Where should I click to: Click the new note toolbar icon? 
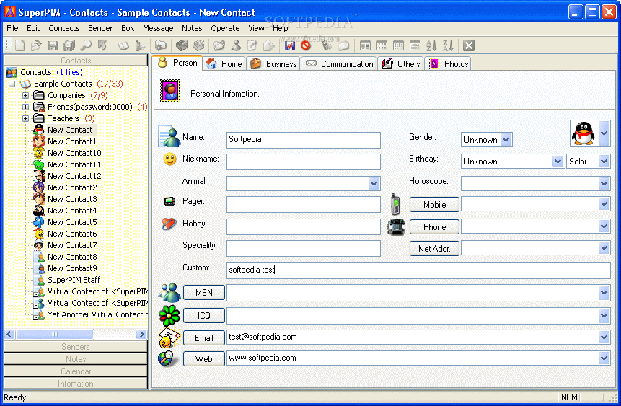[x=252, y=45]
